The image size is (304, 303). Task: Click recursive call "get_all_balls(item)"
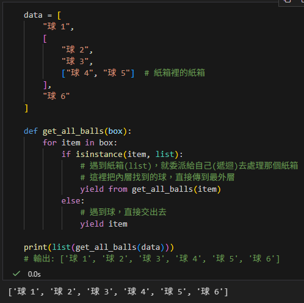[176, 189]
